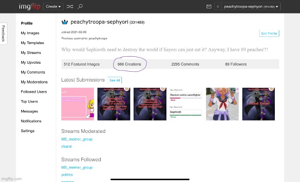The image size is (300, 182).
Task: Open the password strength meme thumbnail
Action: point(186,104)
